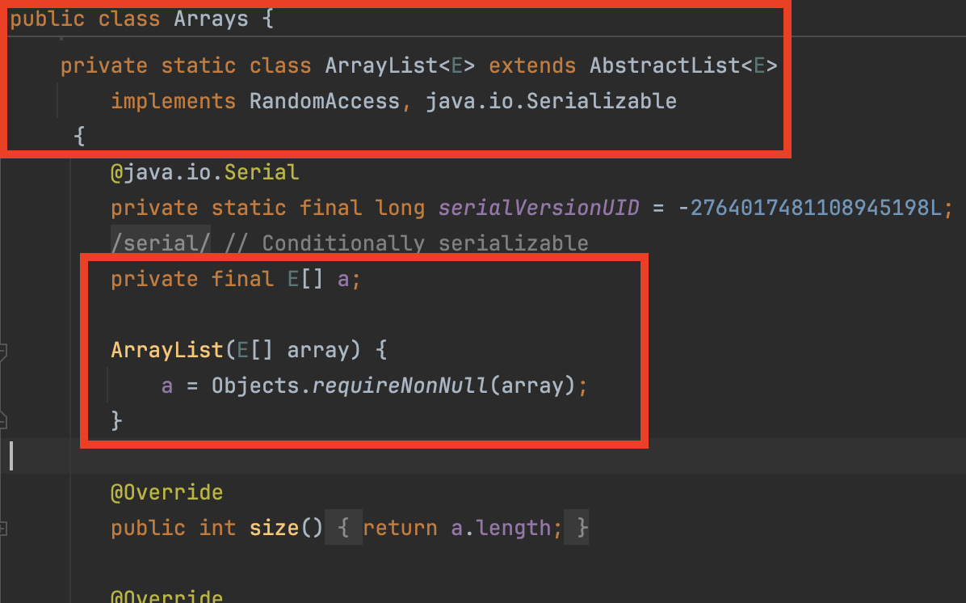Click field a in private final E[] a
Image resolution: width=966 pixels, height=603 pixels.
(x=343, y=280)
